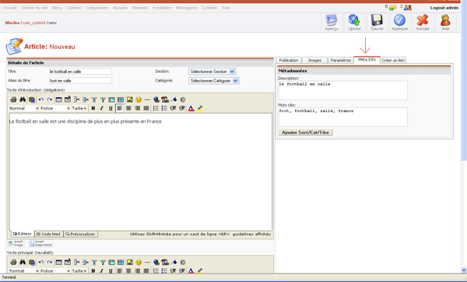The width and height of the screenshot is (467, 282).
Task: Insert horizontal rule in intro editor
Action: pos(147,99)
